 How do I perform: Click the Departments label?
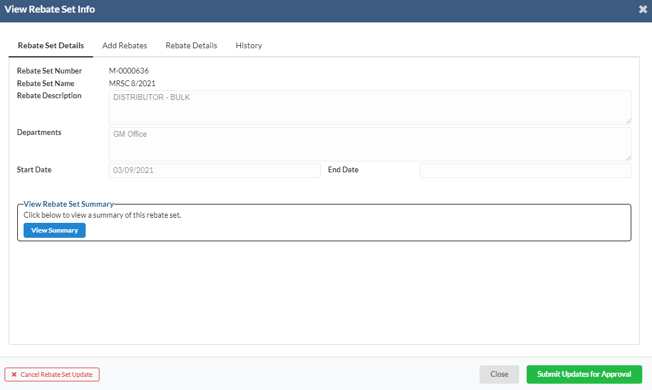click(x=39, y=133)
